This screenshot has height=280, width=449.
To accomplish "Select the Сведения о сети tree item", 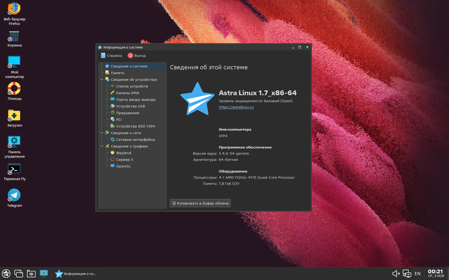I will [126, 133].
